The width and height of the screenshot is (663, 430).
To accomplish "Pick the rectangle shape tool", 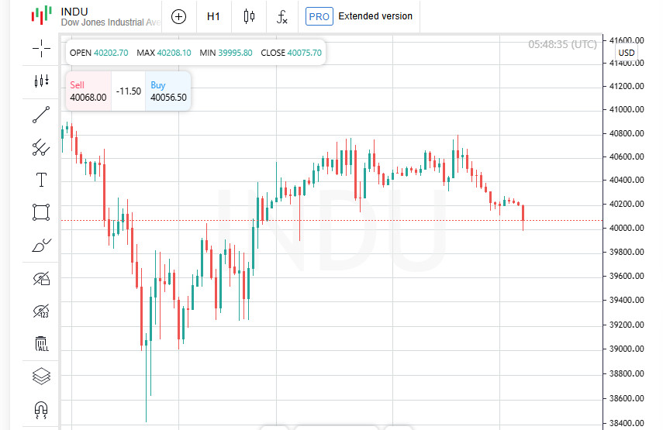I will (41, 212).
